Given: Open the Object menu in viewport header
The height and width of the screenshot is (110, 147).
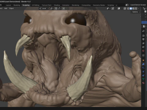Looking at the screenshot, I should coord(11,9).
